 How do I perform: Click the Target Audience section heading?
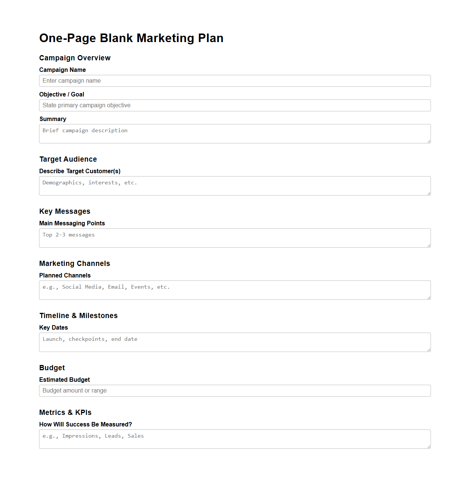[68, 159]
